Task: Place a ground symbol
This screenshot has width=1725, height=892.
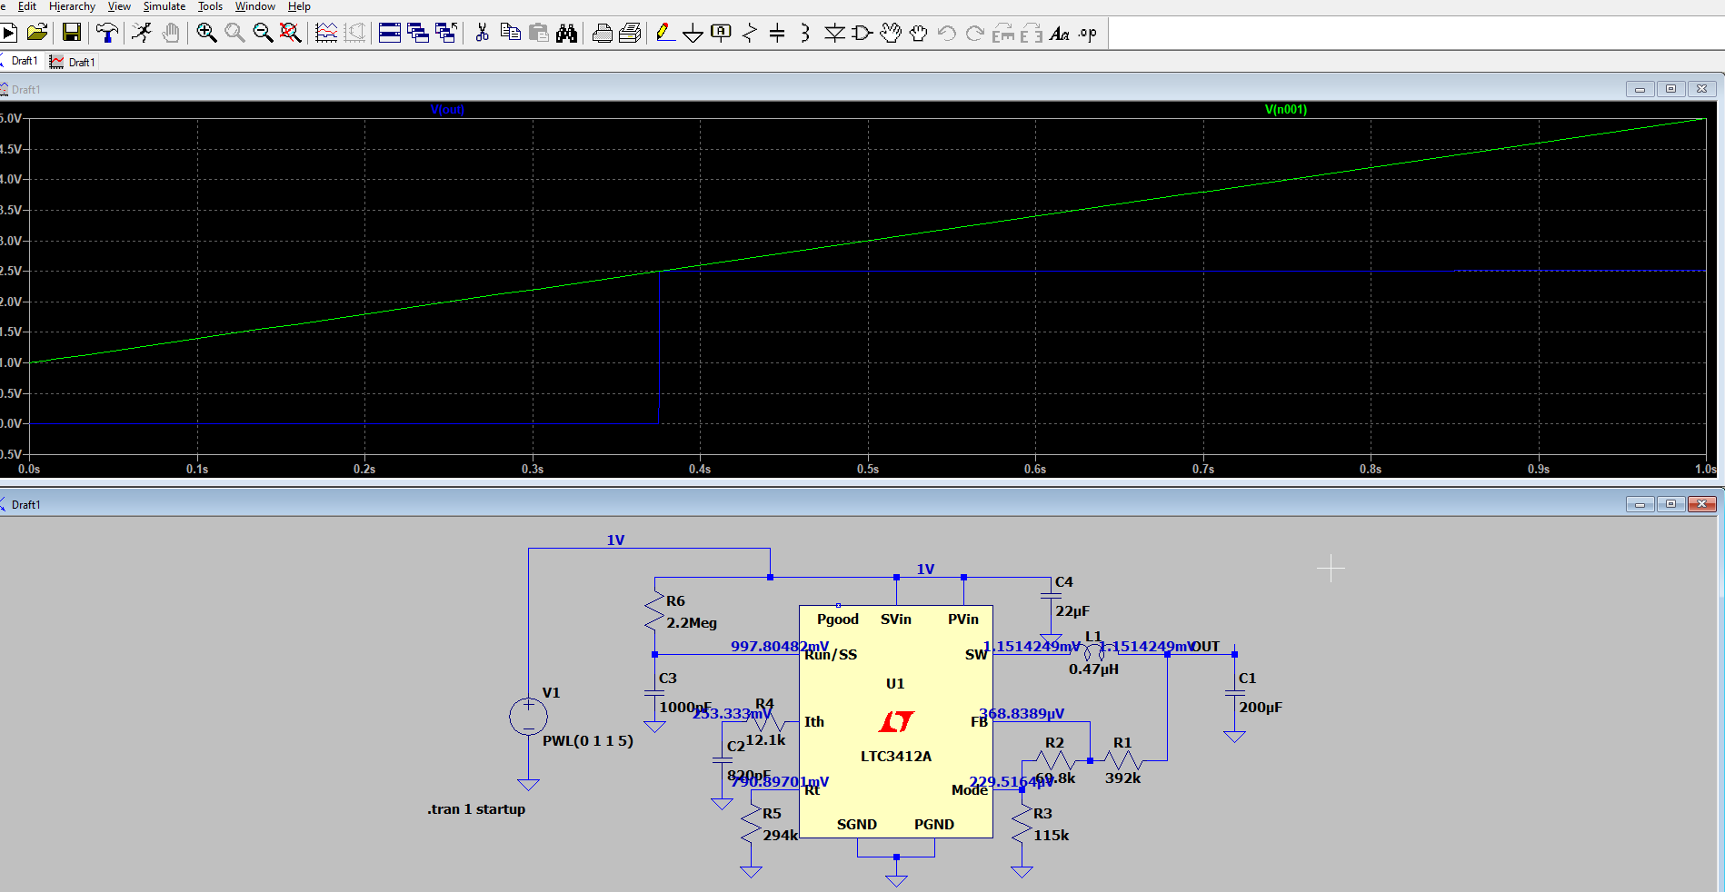Action: [693, 34]
